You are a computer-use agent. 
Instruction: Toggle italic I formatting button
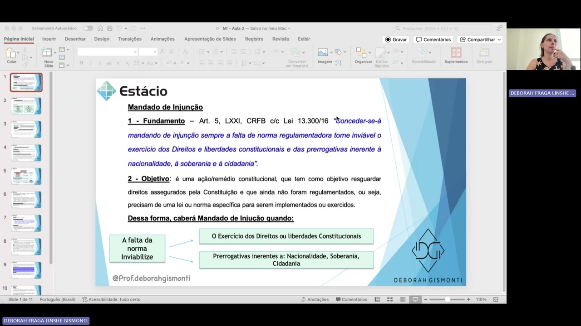pyautogui.click(x=91, y=63)
